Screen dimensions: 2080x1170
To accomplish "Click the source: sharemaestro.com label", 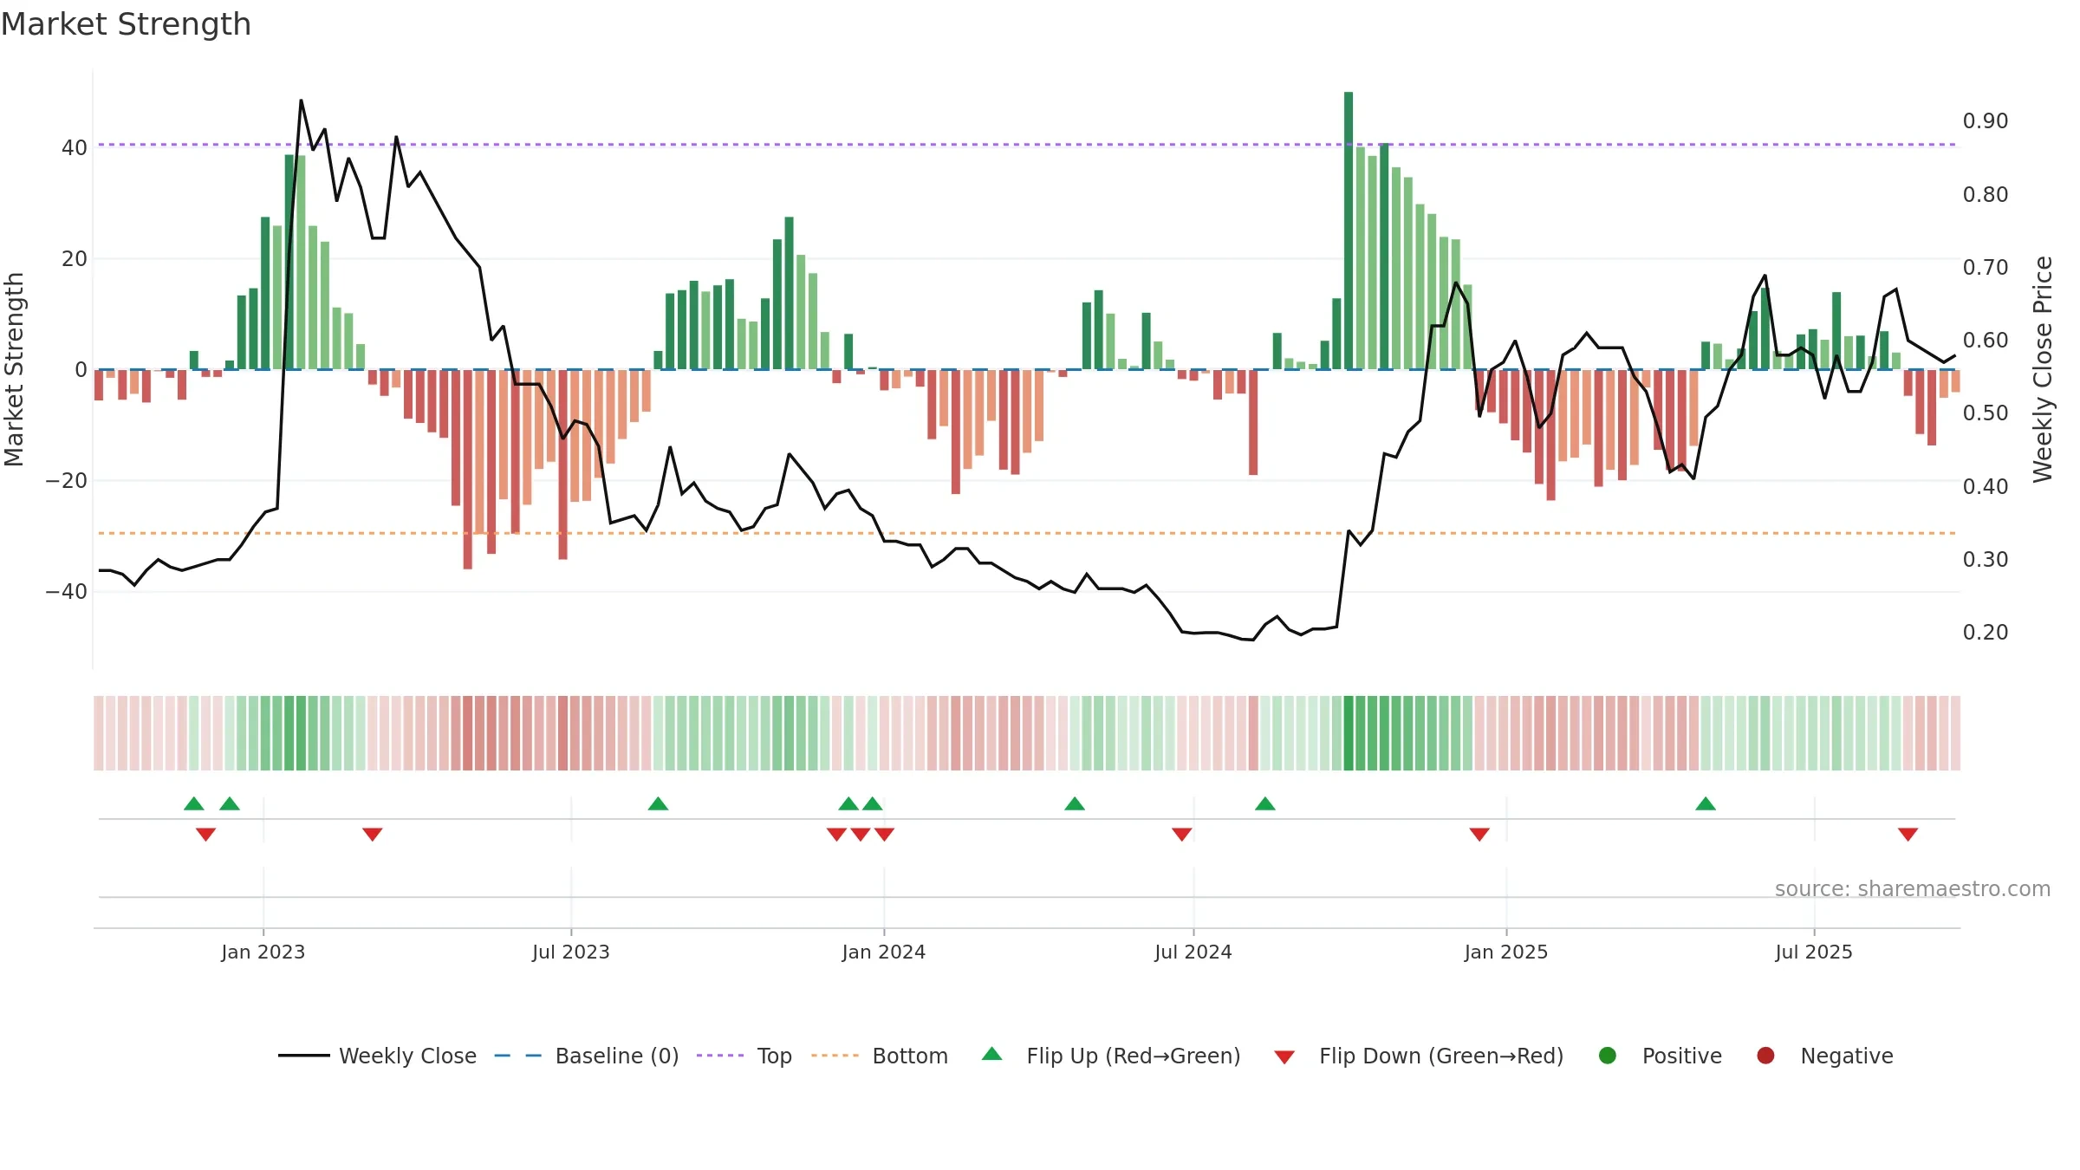I will 1913,888.
